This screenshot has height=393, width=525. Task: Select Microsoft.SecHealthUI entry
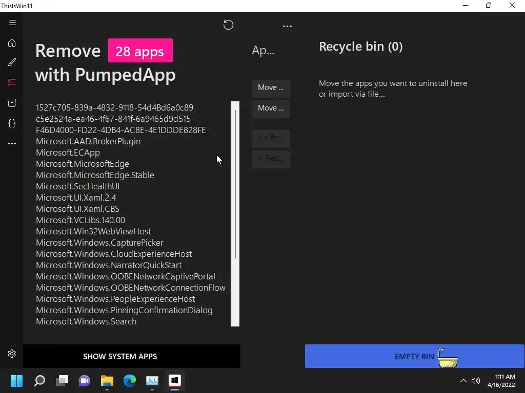(x=78, y=186)
